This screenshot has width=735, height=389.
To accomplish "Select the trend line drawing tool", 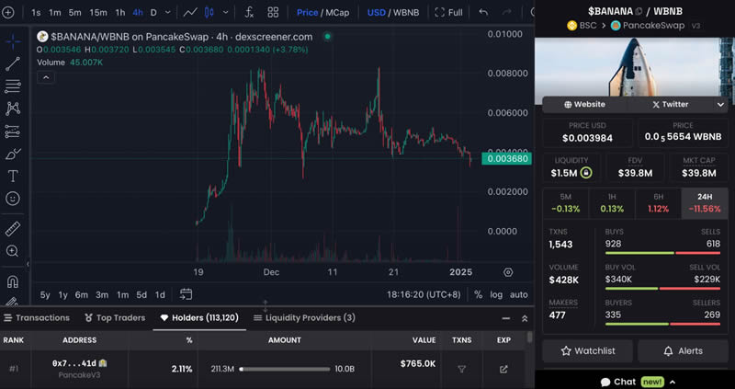I will pyautogui.click(x=13, y=64).
